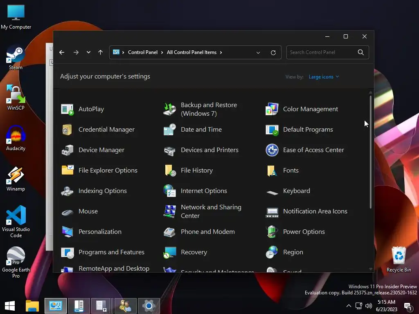Go up one level with Up arrow
The height and width of the screenshot is (314, 419).
[101, 52]
